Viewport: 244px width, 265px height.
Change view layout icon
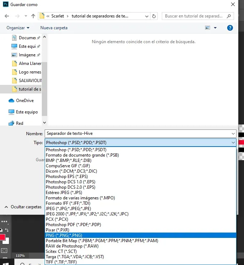click(x=208, y=28)
